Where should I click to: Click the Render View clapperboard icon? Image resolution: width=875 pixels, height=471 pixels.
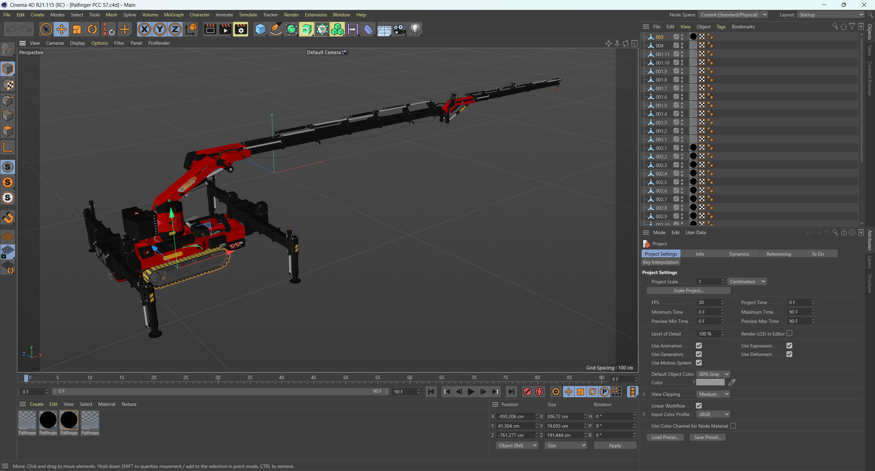[210, 29]
